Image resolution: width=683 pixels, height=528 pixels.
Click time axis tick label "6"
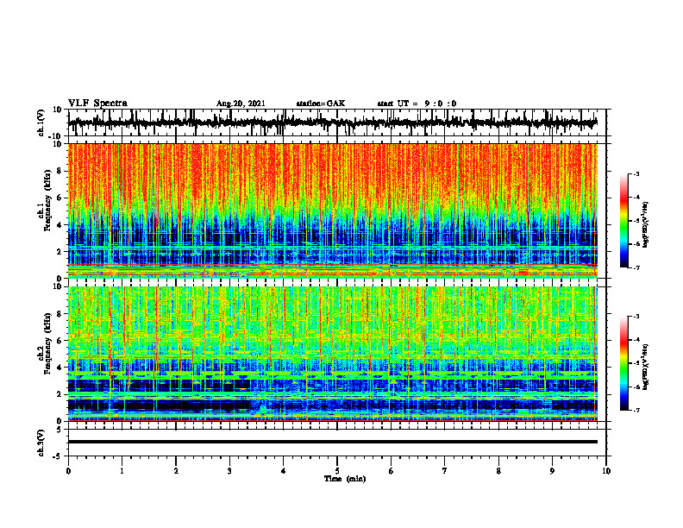point(392,471)
